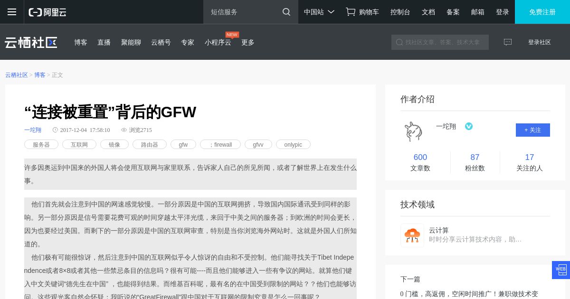Screen dimensions: 570x299
Task: Click the blue WEB floating icon
Action: click(x=561, y=270)
